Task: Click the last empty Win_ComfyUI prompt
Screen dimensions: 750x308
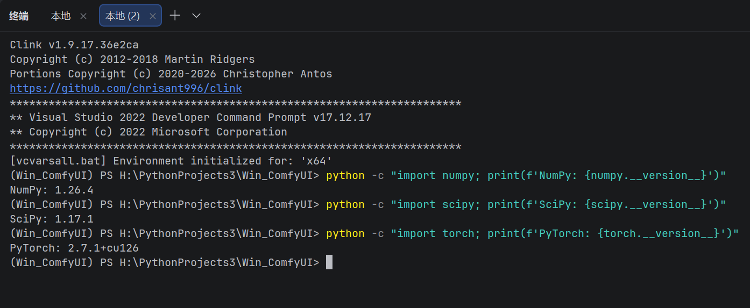Action: coord(165,262)
